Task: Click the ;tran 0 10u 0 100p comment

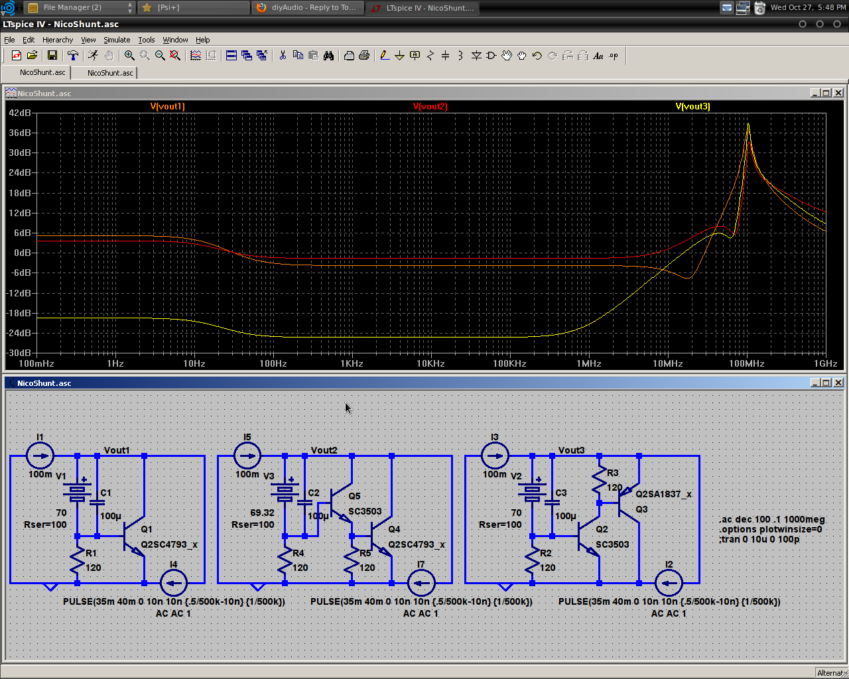Action: point(759,539)
